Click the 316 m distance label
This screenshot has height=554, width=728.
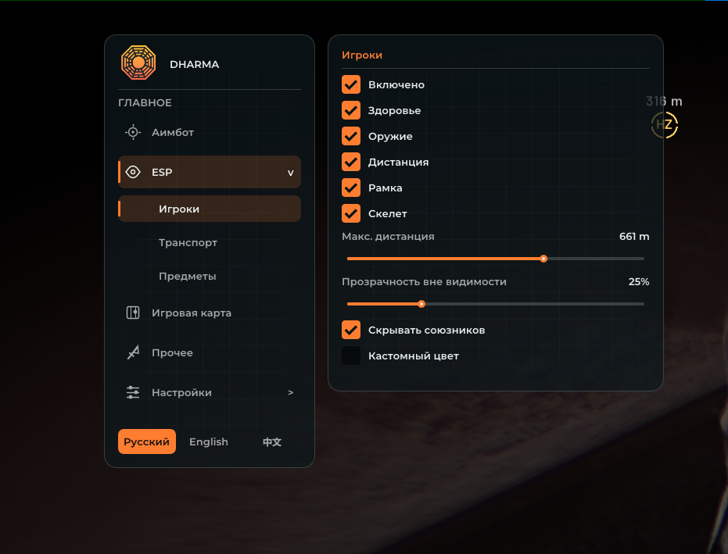(664, 101)
